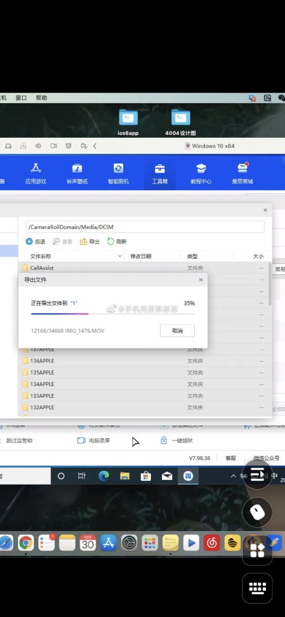Open the 跳过监管锁 tool
The width and height of the screenshot is (285, 617).
coord(19,441)
